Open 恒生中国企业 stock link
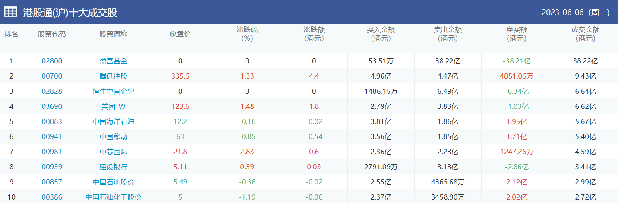Screen dimensions: 618x203 (114, 92)
